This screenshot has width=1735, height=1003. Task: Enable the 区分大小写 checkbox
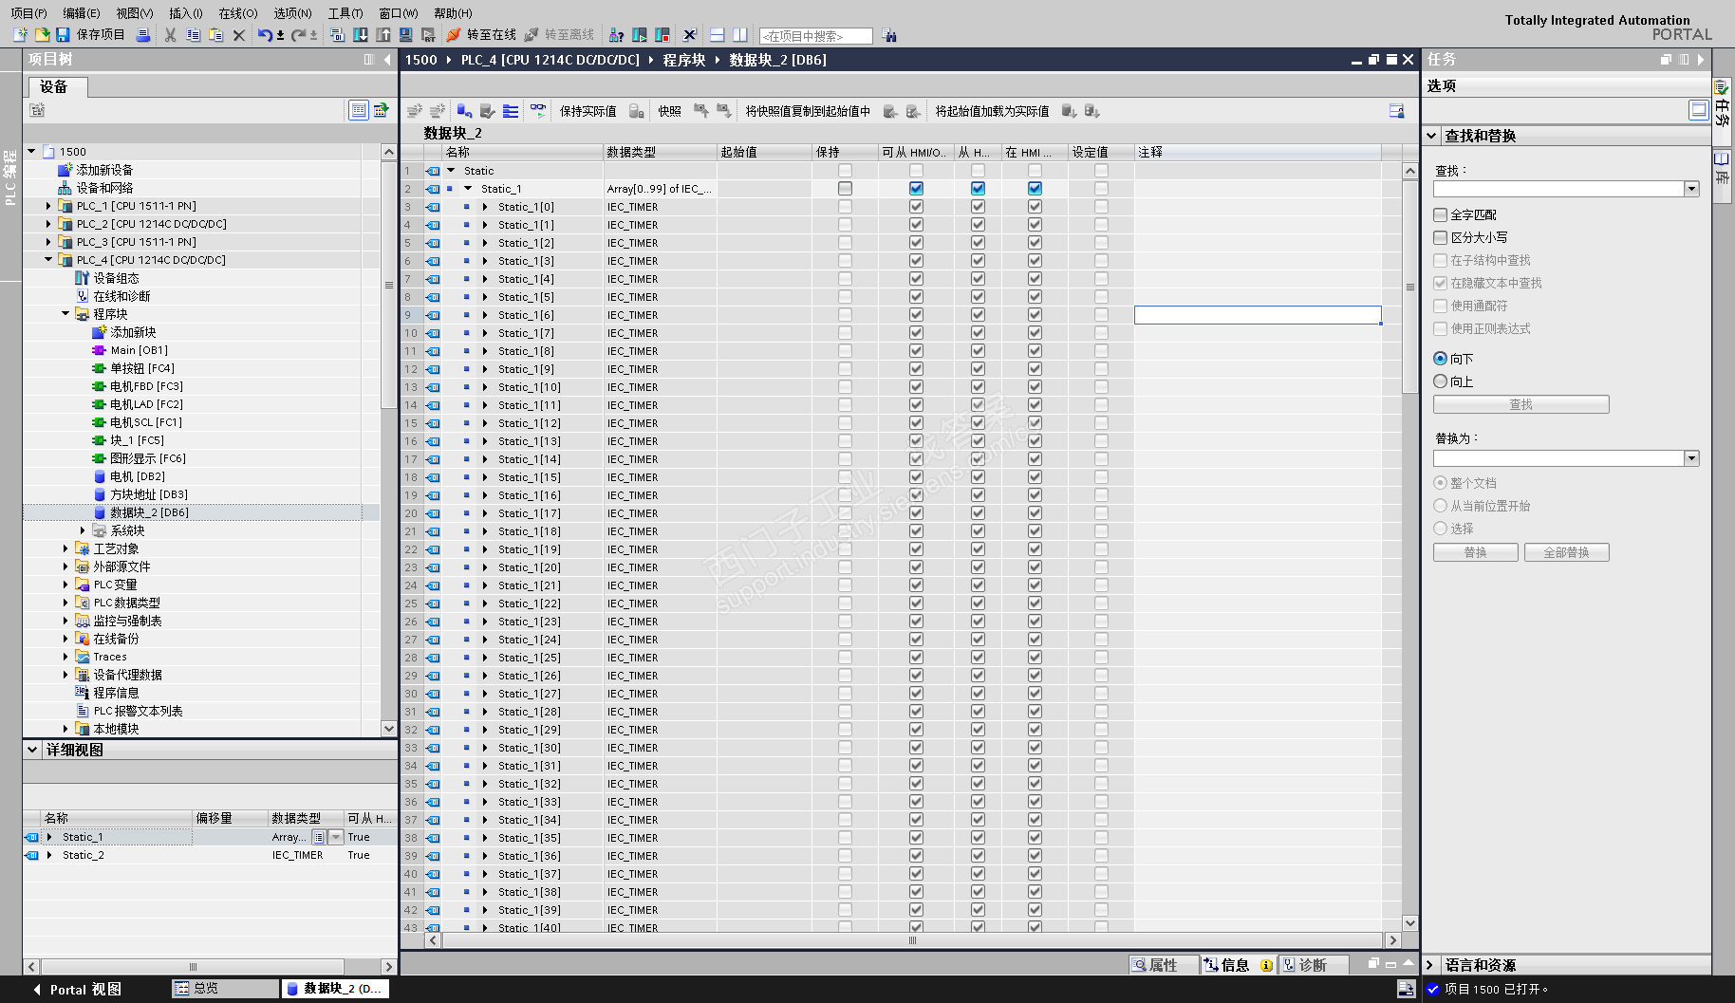(1441, 237)
